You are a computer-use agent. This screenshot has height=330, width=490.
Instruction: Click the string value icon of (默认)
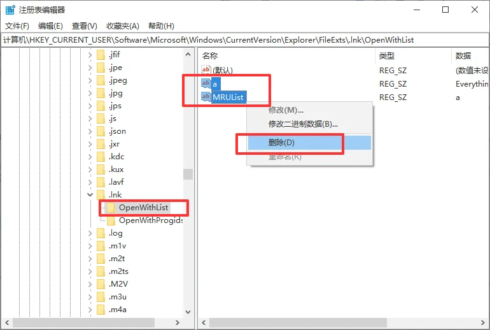click(206, 69)
